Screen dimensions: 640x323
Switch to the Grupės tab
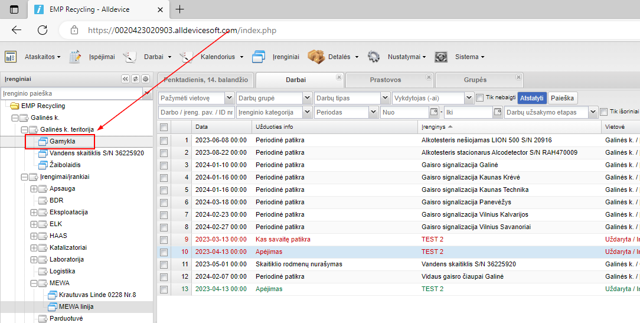pos(475,80)
